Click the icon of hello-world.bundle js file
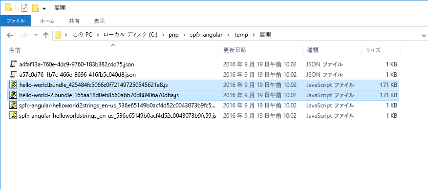428x189 pixels. (13, 85)
